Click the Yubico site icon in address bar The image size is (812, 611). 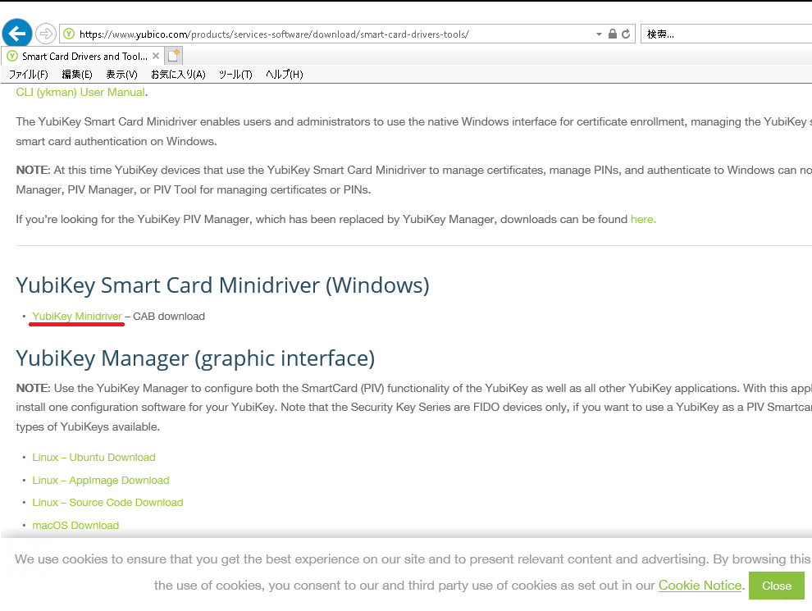pos(69,34)
